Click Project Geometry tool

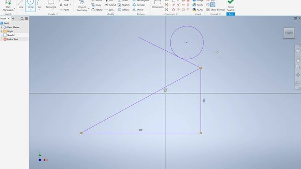(x=82, y=6)
